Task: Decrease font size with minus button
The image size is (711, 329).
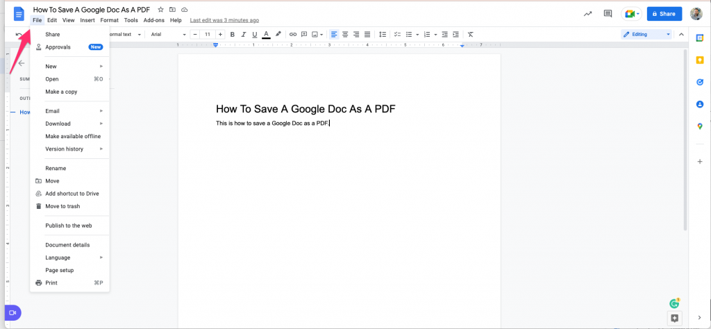Action: 195,35
